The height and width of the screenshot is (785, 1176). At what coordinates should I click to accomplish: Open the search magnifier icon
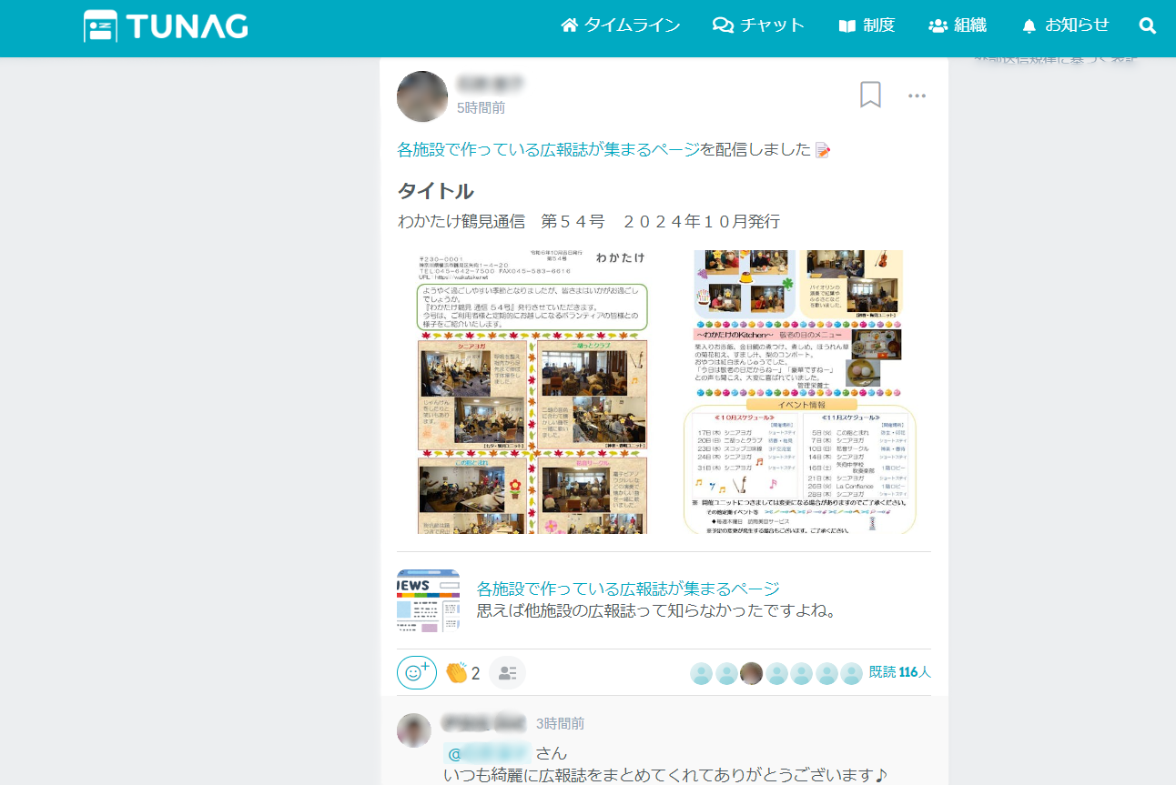[1148, 25]
